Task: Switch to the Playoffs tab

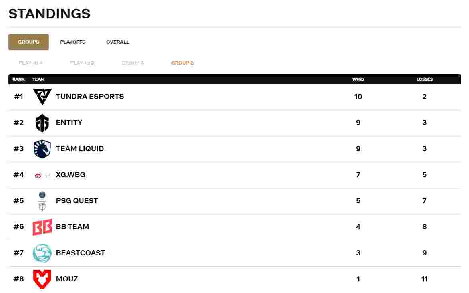Action: (x=72, y=42)
